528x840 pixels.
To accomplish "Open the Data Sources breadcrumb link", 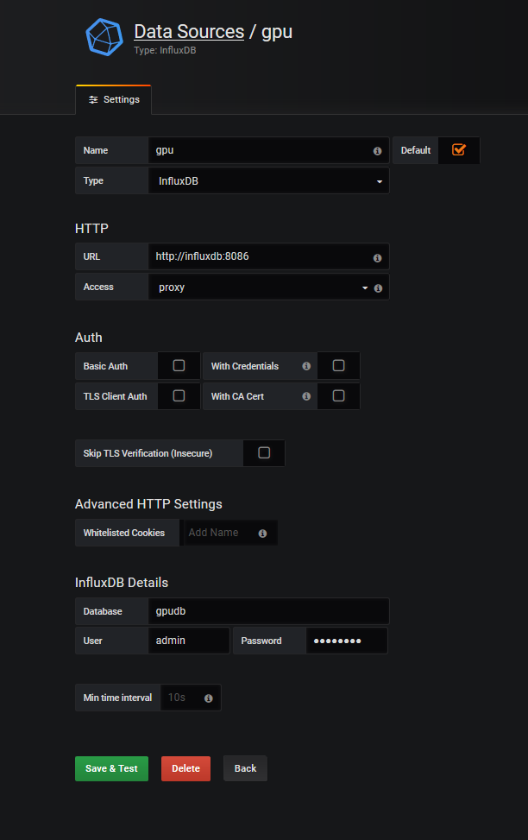I will pos(189,32).
